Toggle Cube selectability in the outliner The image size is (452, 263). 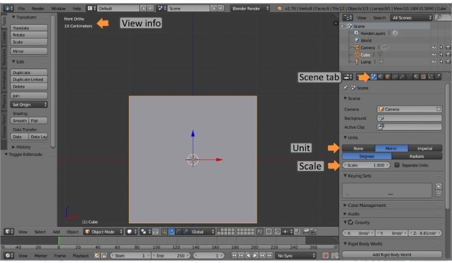click(441, 55)
